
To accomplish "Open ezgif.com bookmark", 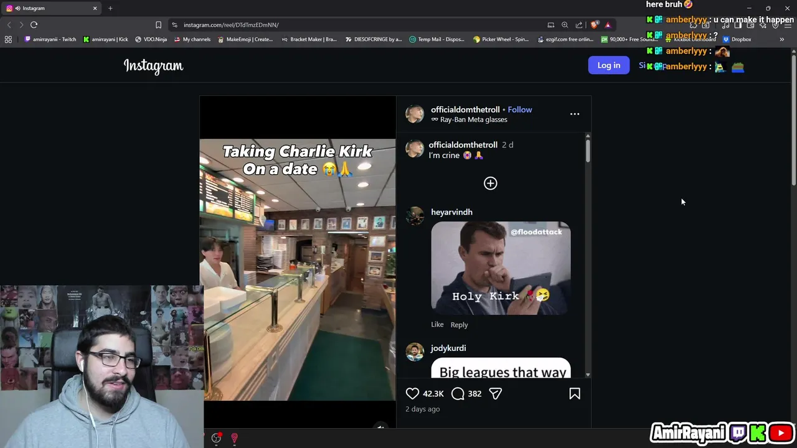I will 565,39.
